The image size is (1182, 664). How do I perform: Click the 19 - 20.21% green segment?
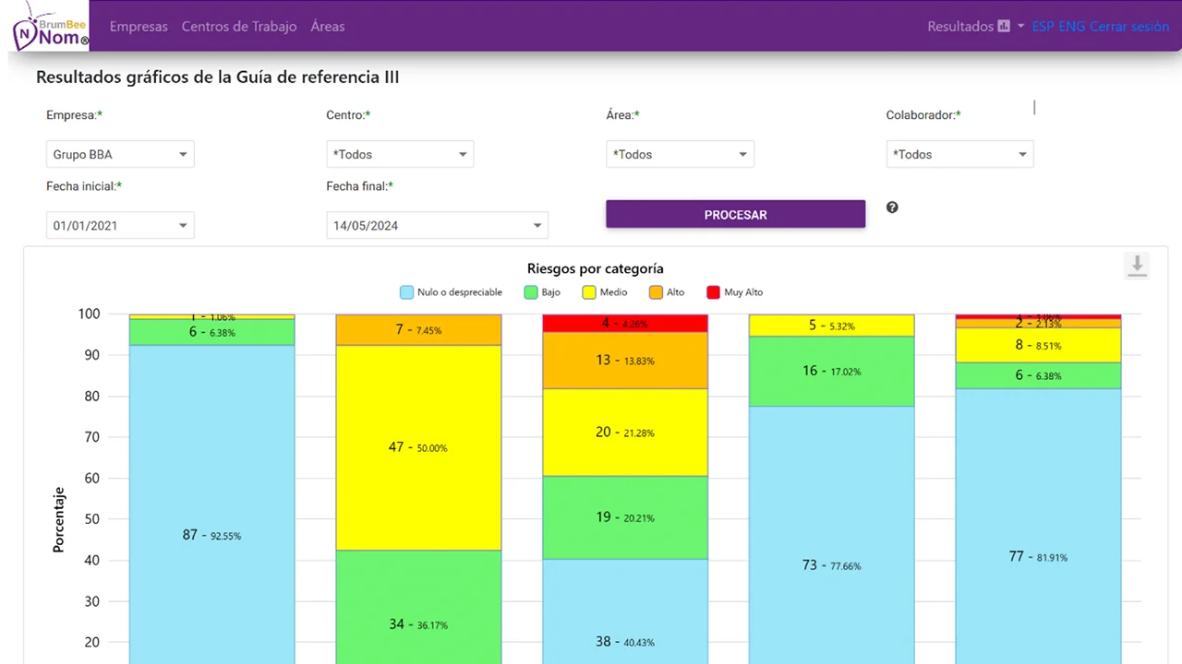pos(625,517)
